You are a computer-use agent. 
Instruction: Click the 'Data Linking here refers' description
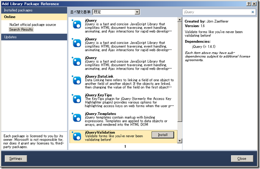click(x=129, y=84)
